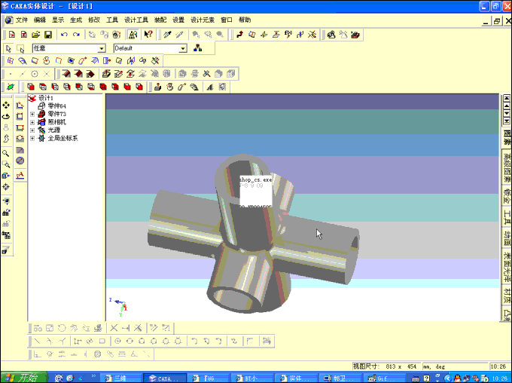The image size is (512, 383).
Task: Click the Undo arrow icon
Action: tap(64, 35)
